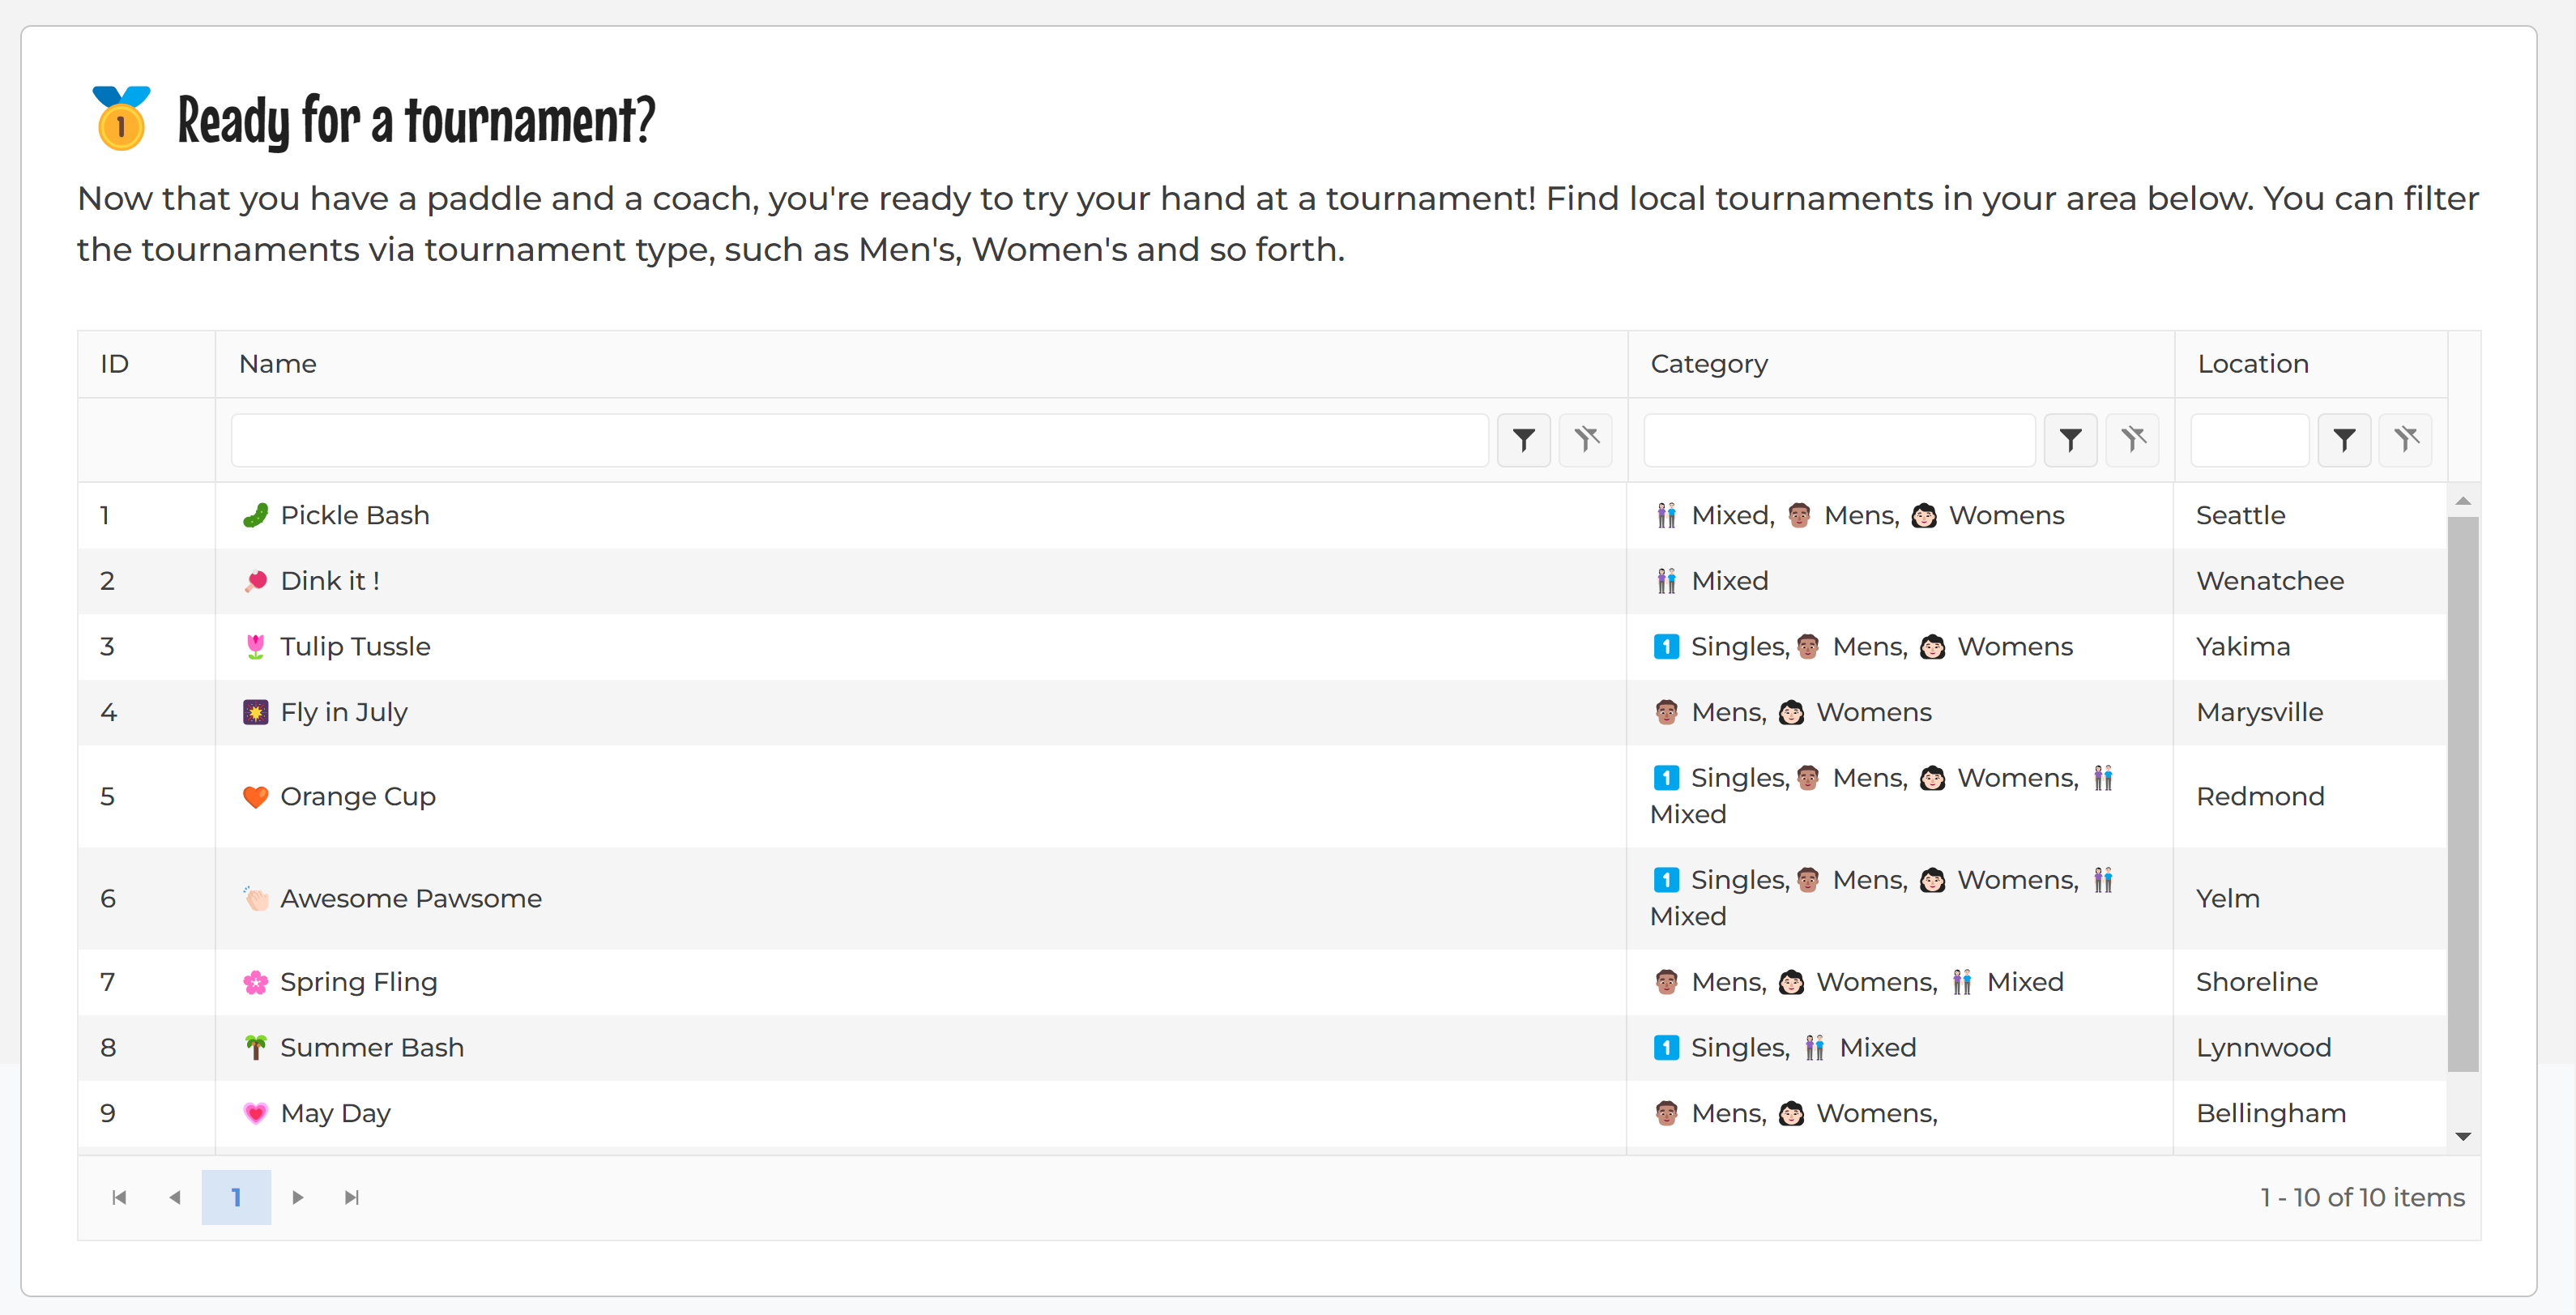
Task: Click the grid vertical scrollbar thumb
Action: tap(2463, 793)
